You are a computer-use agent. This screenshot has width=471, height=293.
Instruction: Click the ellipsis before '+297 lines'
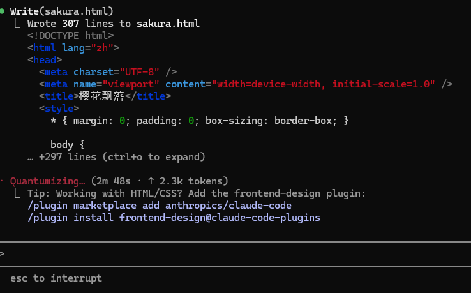tap(30, 157)
